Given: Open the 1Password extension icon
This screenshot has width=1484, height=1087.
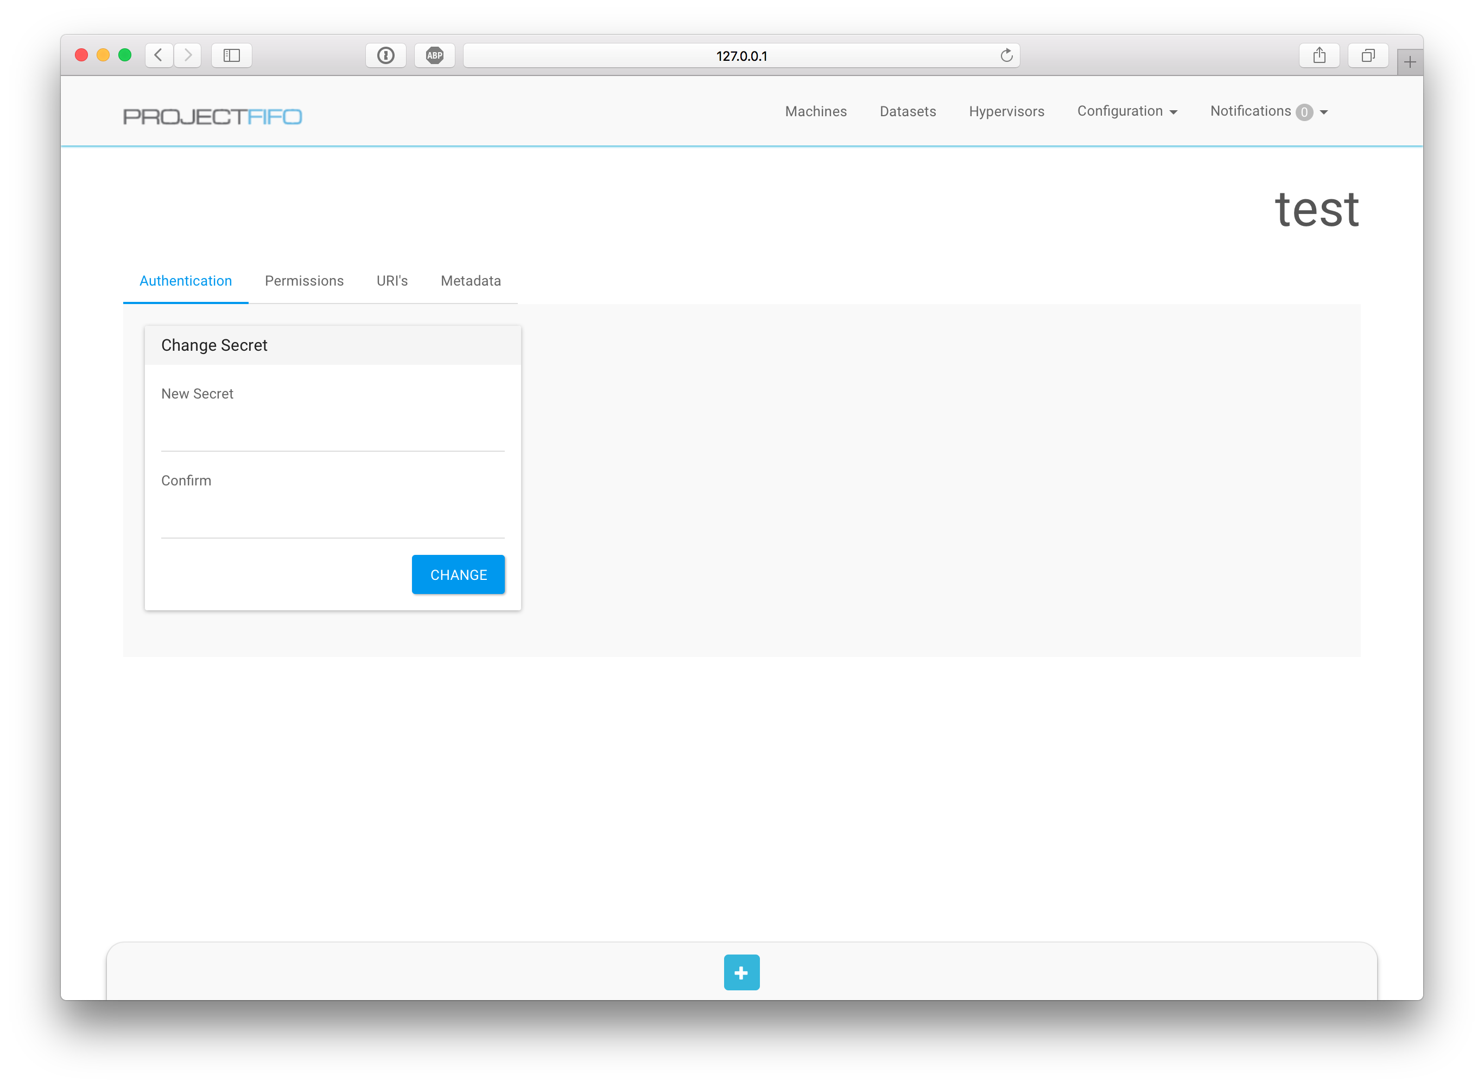Looking at the screenshot, I should 385,55.
